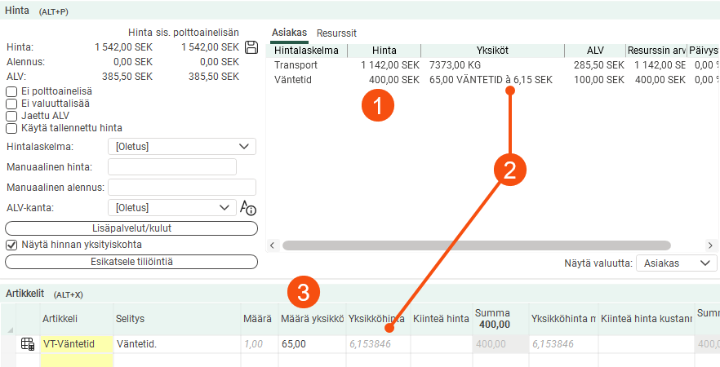Image resolution: width=720 pixels, height=367 pixels.
Task: Uncheck Näytä hinnan yksityiskohta
Action: [x=11, y=245]
